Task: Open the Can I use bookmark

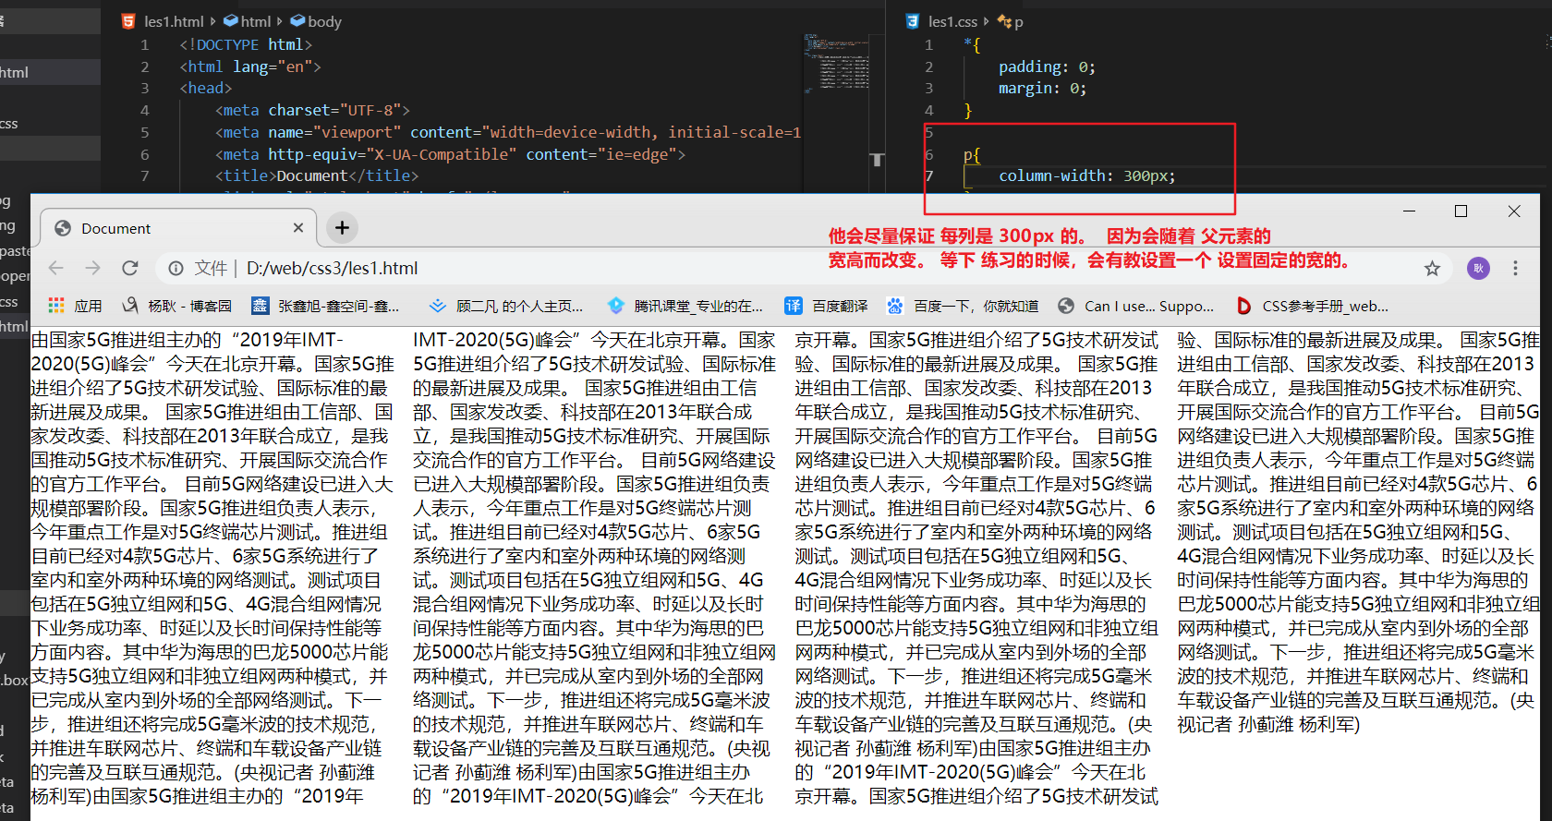Action: [1136, 306]
